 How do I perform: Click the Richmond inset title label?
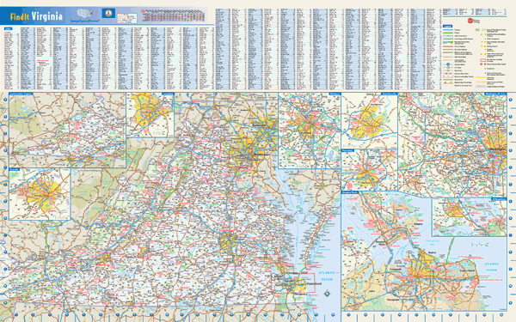point(335,94)
